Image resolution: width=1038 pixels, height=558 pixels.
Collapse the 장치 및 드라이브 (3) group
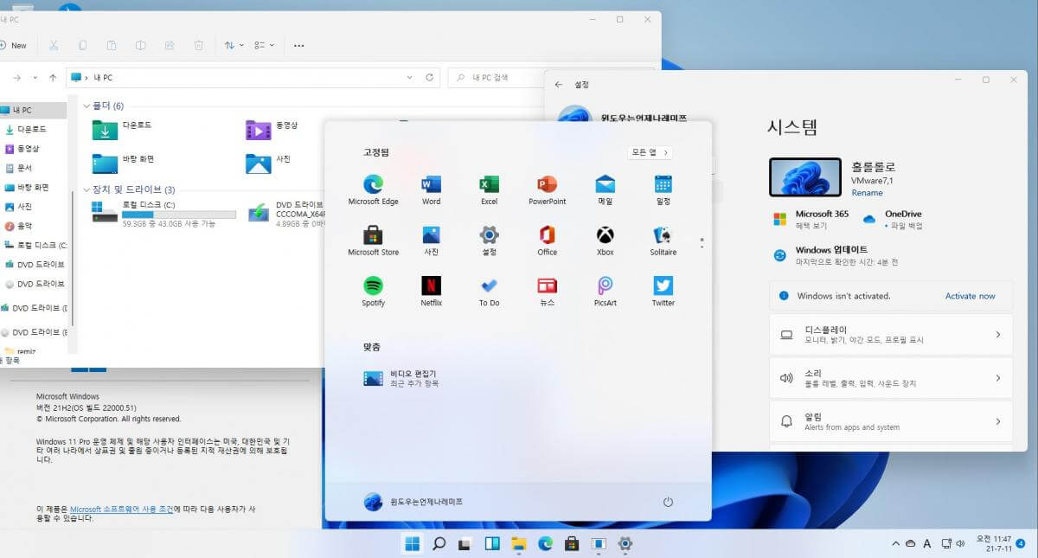(x=86, y=189)
